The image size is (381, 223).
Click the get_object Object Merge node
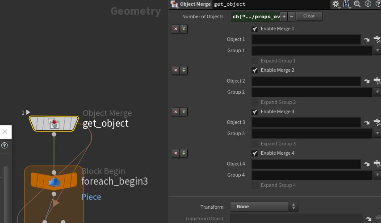54,124
